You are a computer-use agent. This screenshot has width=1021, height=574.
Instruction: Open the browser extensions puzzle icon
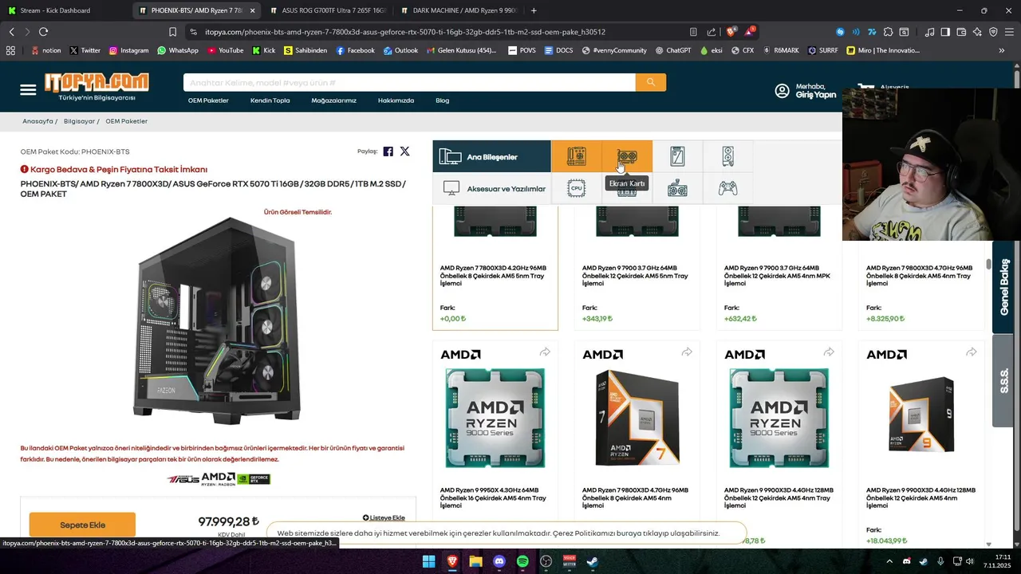point(888,32)
